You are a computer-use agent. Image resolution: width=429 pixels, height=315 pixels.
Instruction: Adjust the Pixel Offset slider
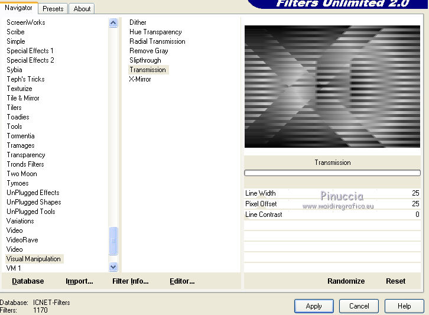[x=332, y=204]
